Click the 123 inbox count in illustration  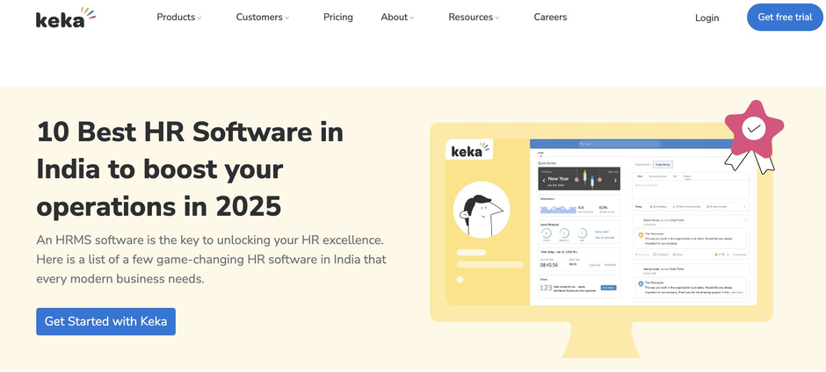(x=546, y=288)
